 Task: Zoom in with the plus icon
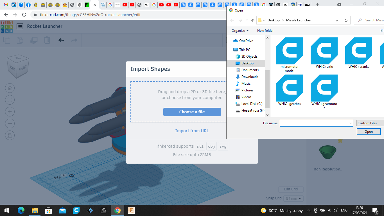tap(10, 112)
